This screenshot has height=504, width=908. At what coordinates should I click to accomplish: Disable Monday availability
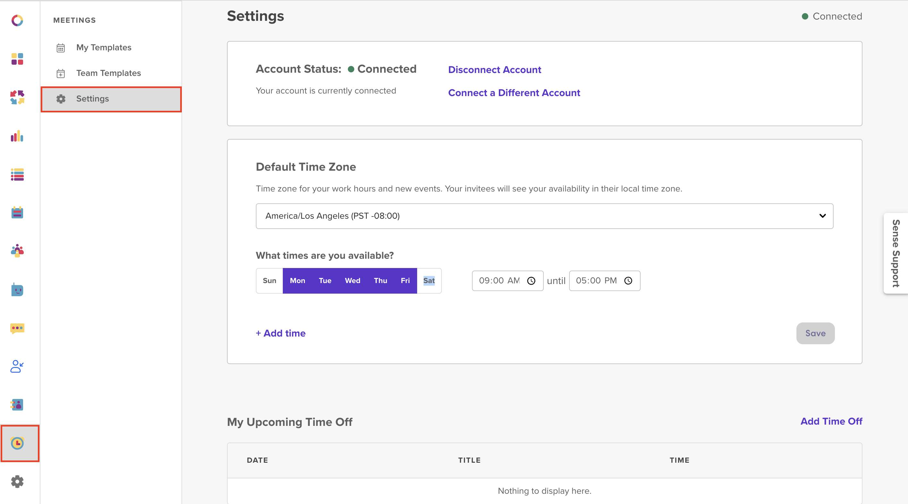(297, 280)
